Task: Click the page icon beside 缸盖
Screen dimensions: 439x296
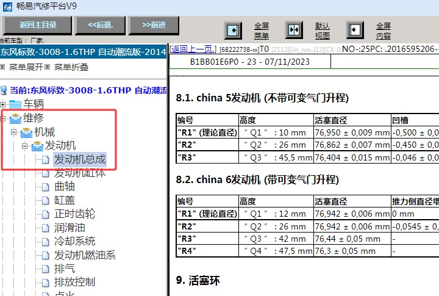Action: point(45,201)
